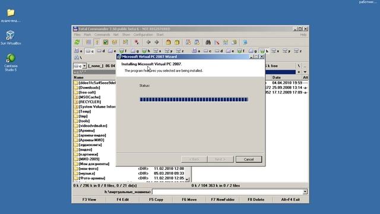Select drive d in left drive bar

101,51
